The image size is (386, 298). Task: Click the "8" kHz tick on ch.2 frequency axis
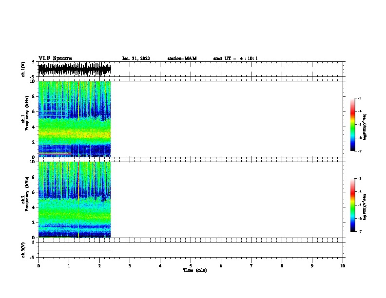point(34,177)
